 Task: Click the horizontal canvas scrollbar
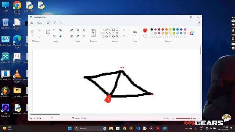[x=45, y=114]
